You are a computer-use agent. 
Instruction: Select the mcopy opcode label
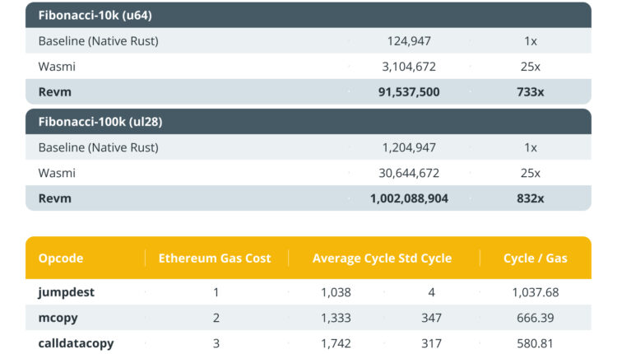59,318
